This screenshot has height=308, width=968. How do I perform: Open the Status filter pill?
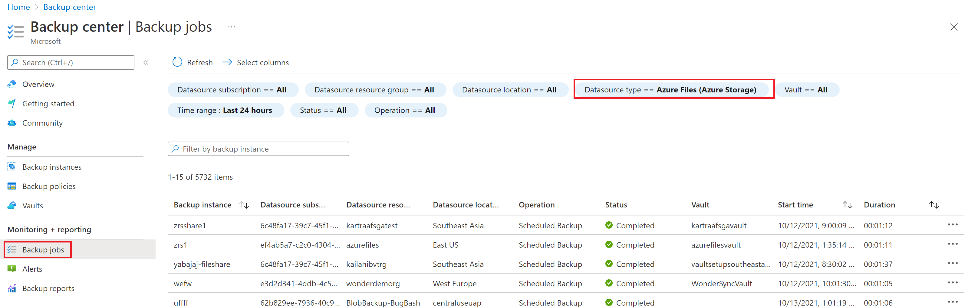323,111
